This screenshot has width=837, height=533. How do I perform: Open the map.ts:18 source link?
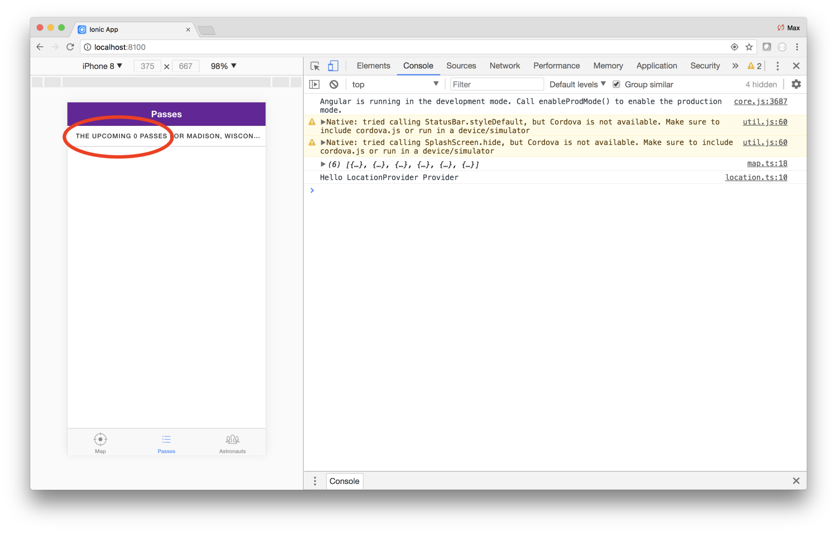pos(767,163)
